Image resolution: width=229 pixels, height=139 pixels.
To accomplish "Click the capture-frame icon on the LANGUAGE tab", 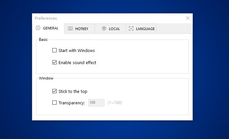I will pyautogui.click(x=131, y=28).
